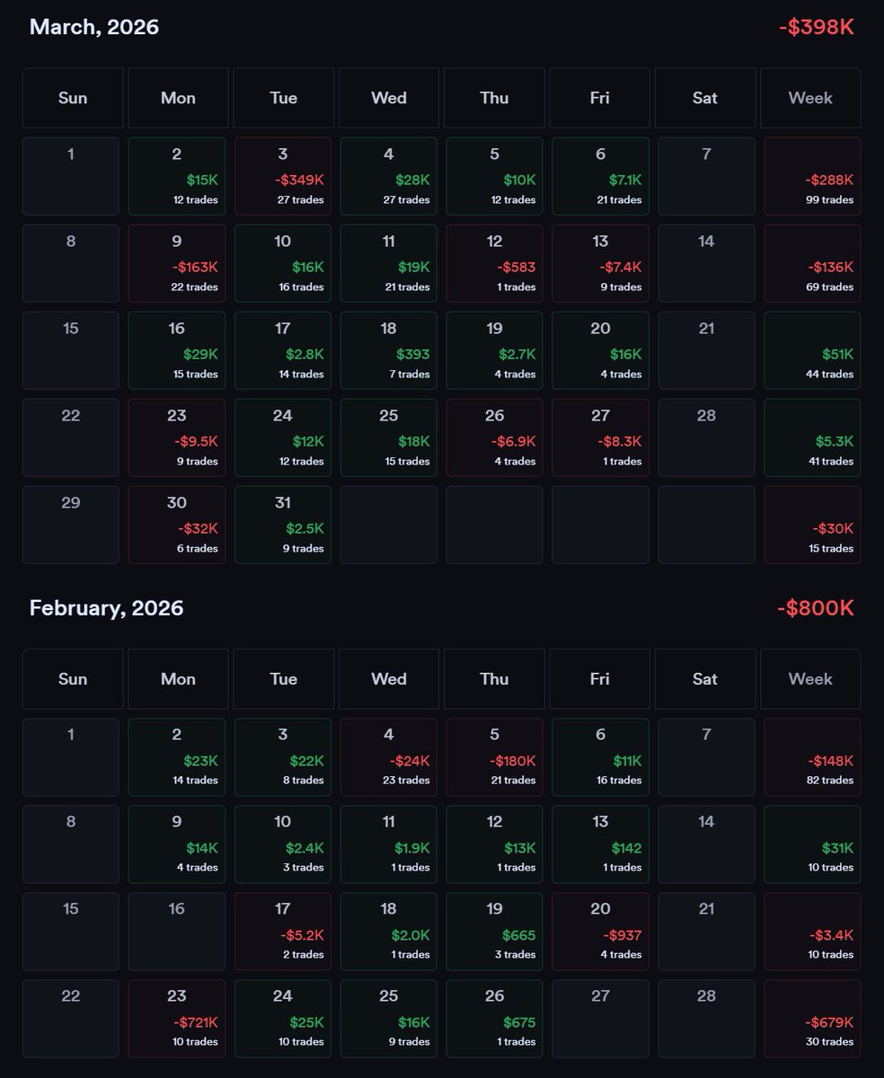
Task: Select February 17 cell showing -$5.2K
Action: (x=283, y=932)
